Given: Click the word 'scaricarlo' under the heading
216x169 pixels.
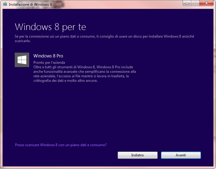Looking at the screenshot, I should click(23, 41).
